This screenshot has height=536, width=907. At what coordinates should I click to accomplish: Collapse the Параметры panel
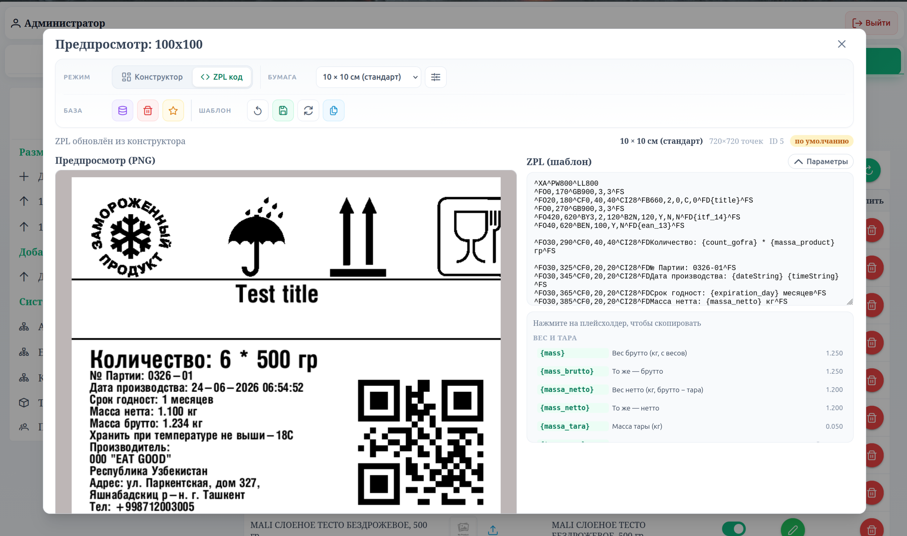820,161
